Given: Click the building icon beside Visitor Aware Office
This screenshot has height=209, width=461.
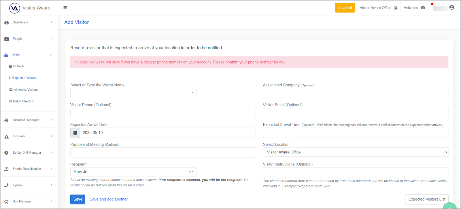Looking at the screenshot, I should 396,8.
